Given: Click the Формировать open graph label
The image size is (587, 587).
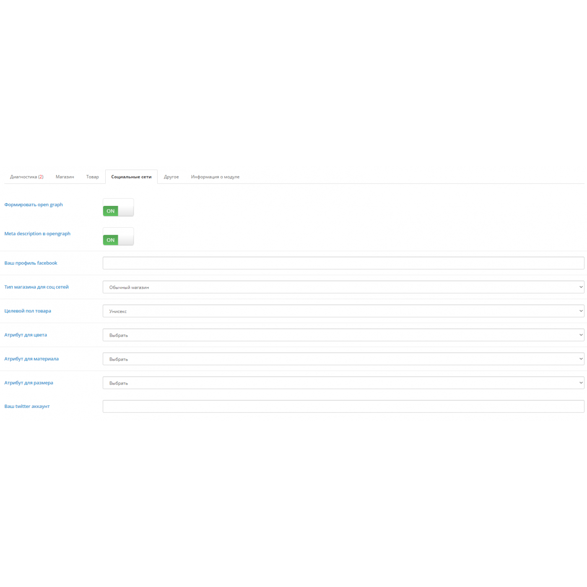Looking at the screenshot, I should pyautogui.click(x=34, y=205).
